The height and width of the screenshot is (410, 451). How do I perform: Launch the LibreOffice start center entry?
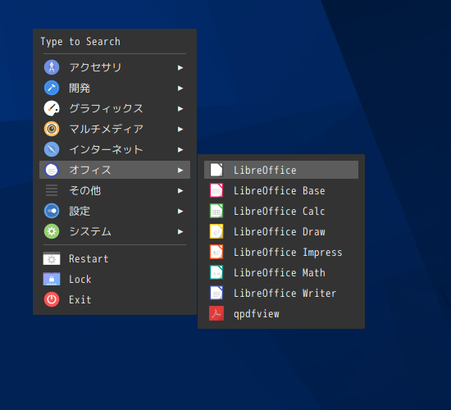click(x=281, y=170)
